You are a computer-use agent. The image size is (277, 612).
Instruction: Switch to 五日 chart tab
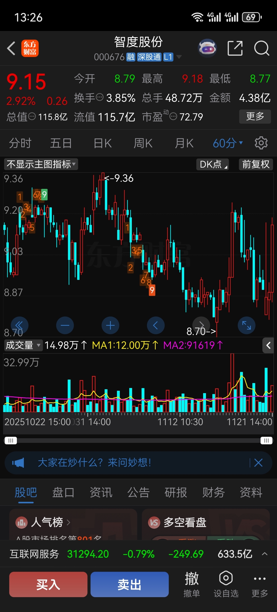[x=61, y=143]
